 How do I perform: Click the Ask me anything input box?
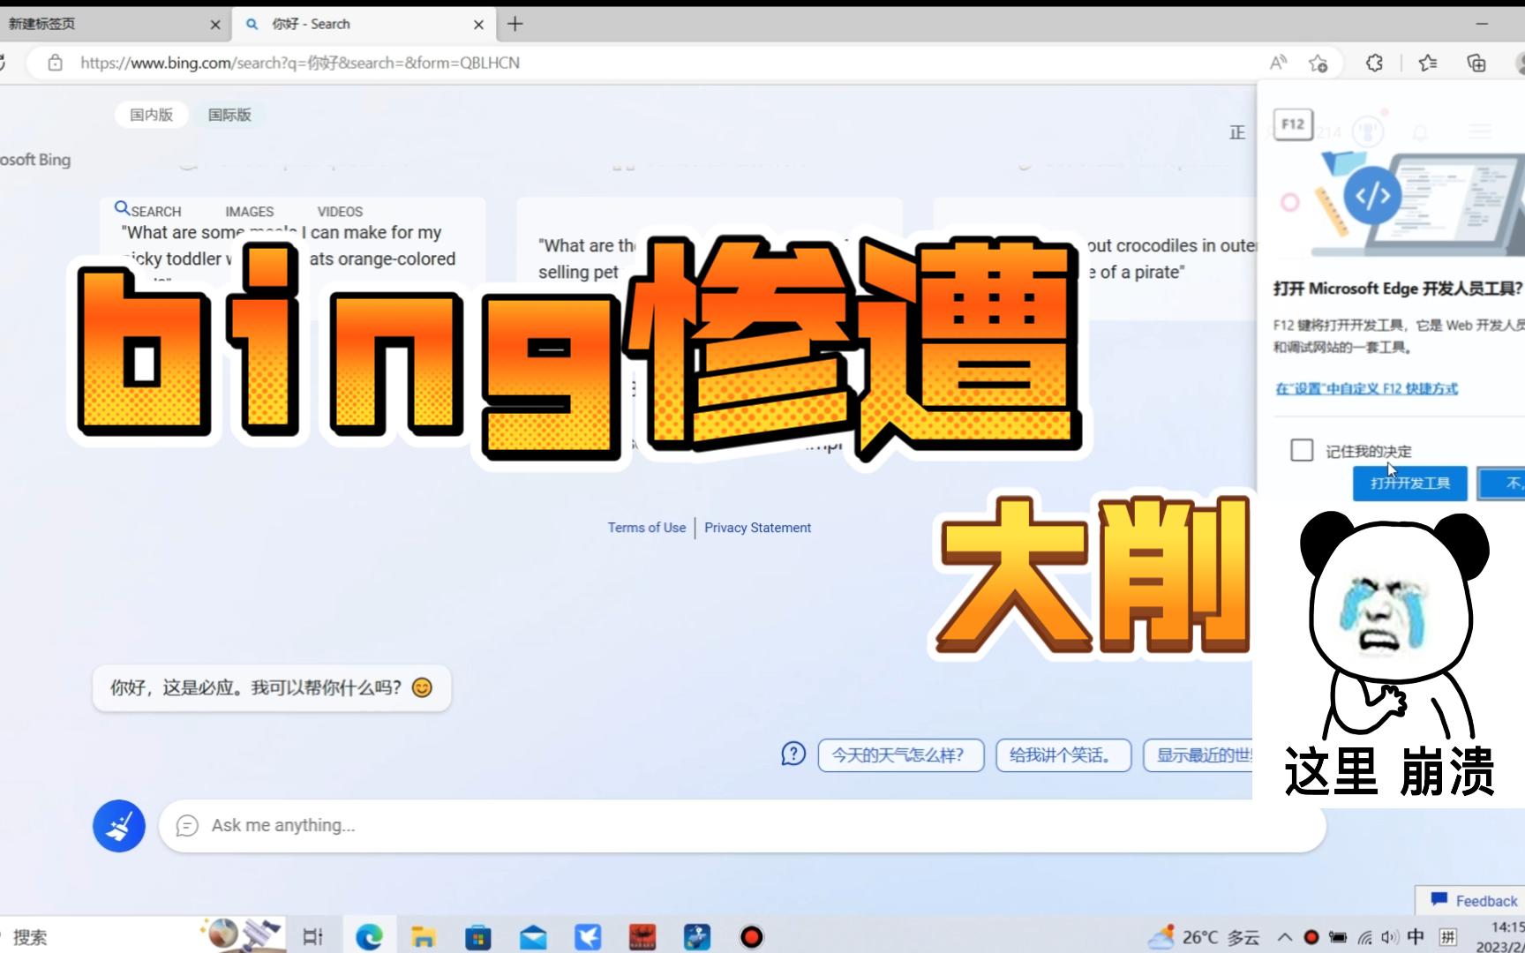click(x=741, y=826)
